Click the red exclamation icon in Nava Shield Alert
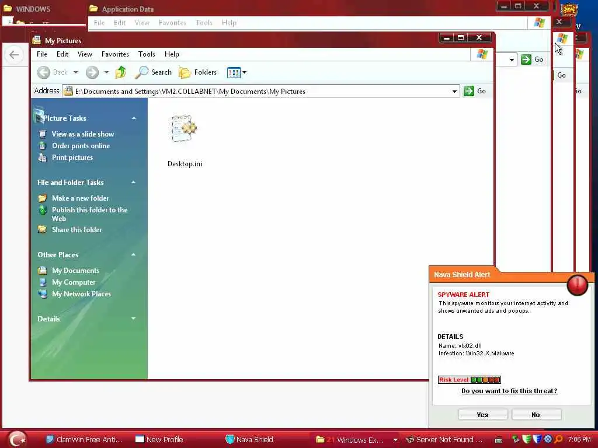 (x=577, y=285)
